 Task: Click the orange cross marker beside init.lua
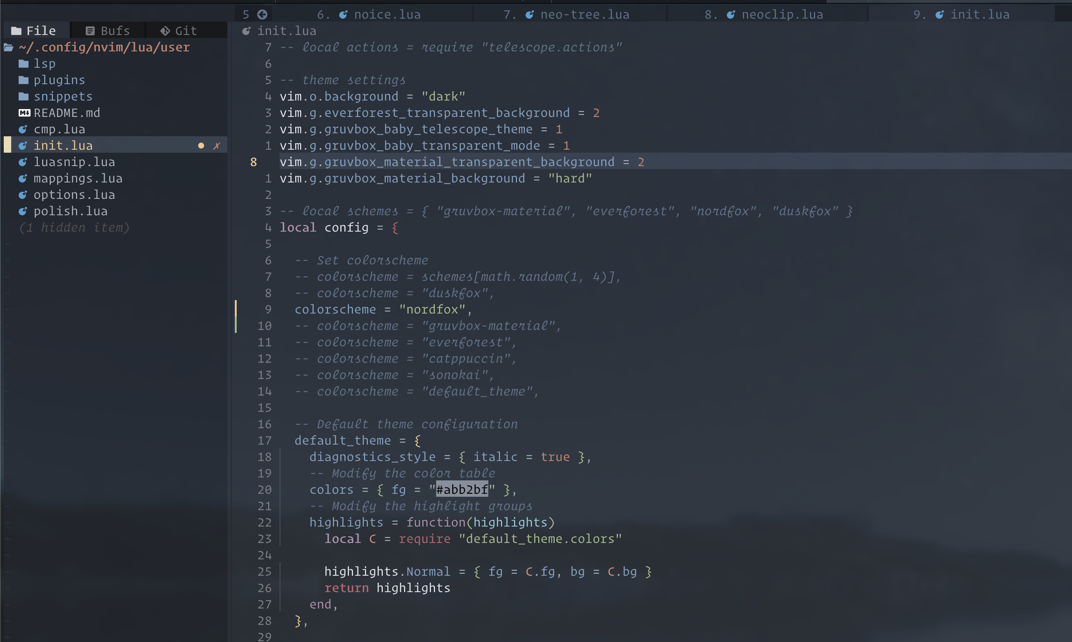coord(217,145)
